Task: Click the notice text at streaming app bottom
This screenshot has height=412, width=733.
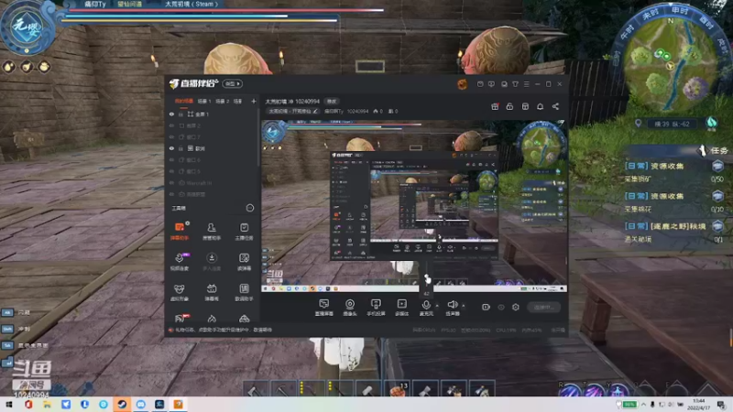Action: tap(224, 330)
